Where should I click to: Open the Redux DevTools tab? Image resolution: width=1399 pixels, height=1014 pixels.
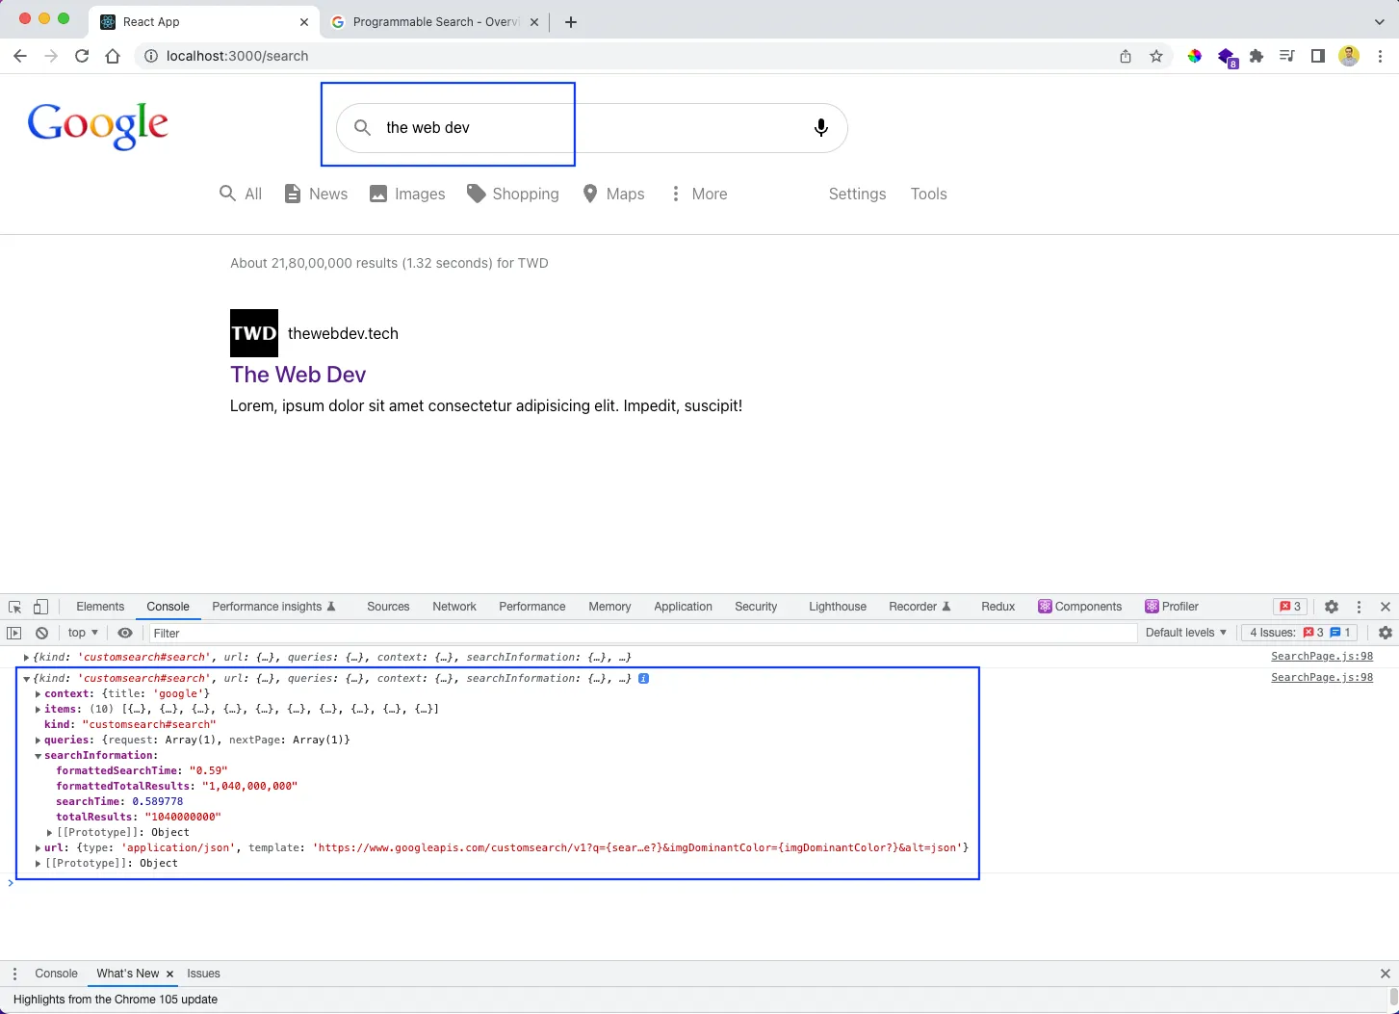tap(998, 607)
